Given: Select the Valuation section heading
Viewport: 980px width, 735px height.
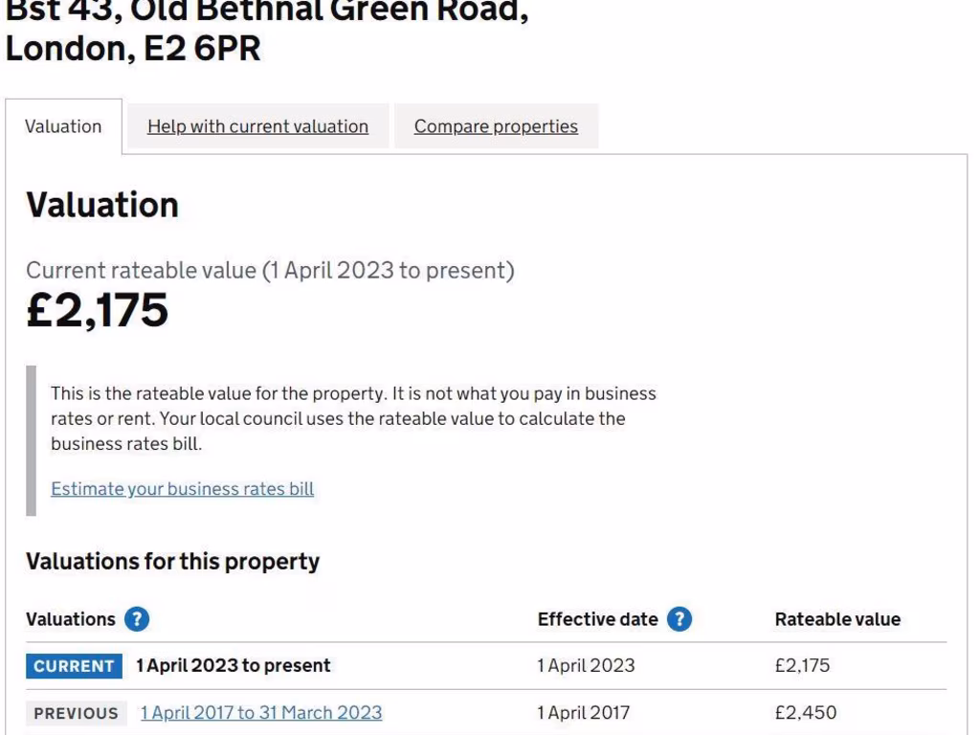Looking at the screenshot, I should pyautogui.click(x=102, y=205).
